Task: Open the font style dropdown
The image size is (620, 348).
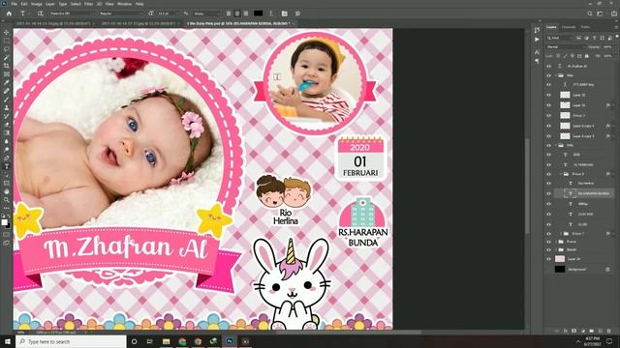Action: coord(121,14)
